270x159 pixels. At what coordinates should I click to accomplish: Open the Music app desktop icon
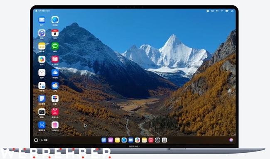pos(42,33)
